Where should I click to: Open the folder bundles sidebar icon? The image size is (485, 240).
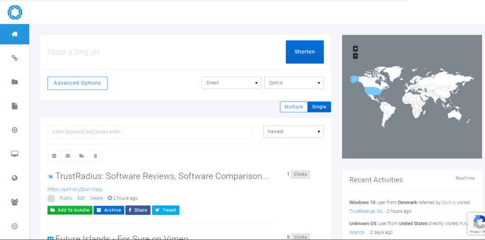[15, 82]
